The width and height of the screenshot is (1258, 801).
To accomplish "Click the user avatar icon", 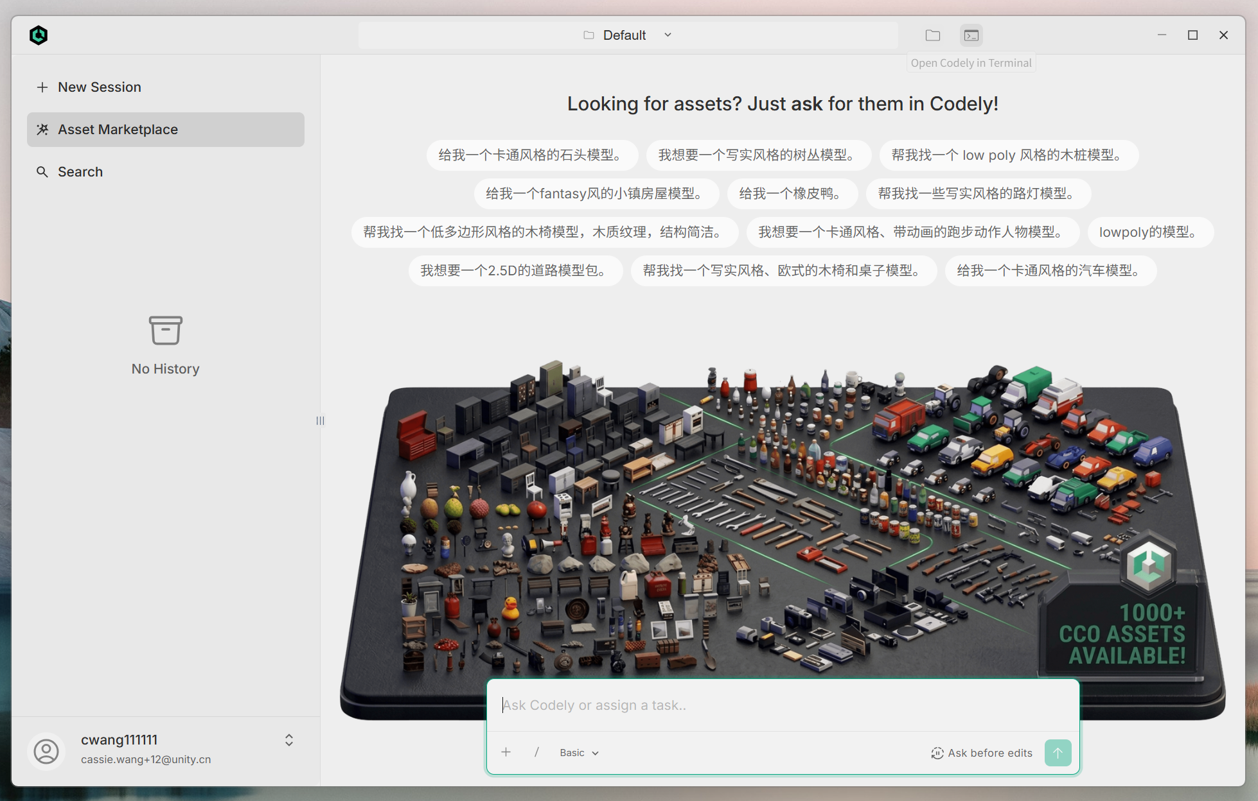I will [x=46, y=751].
